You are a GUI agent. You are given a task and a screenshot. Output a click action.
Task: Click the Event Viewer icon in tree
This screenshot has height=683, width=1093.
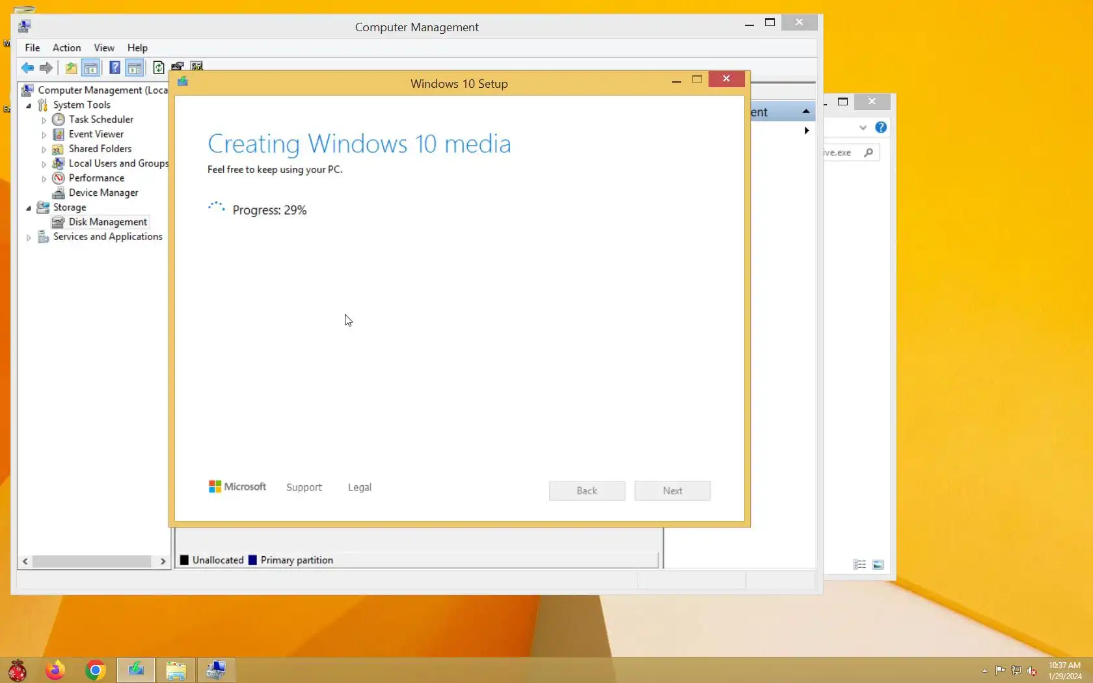coord(59,134)
